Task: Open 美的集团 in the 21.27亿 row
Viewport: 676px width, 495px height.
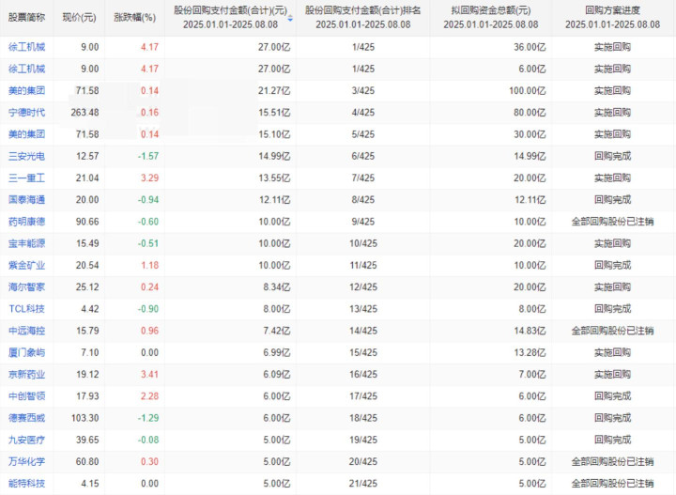Action: click(x=26, y=90)
